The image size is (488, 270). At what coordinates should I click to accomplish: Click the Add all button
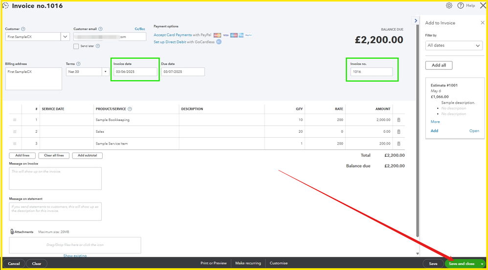click(439, 65)
